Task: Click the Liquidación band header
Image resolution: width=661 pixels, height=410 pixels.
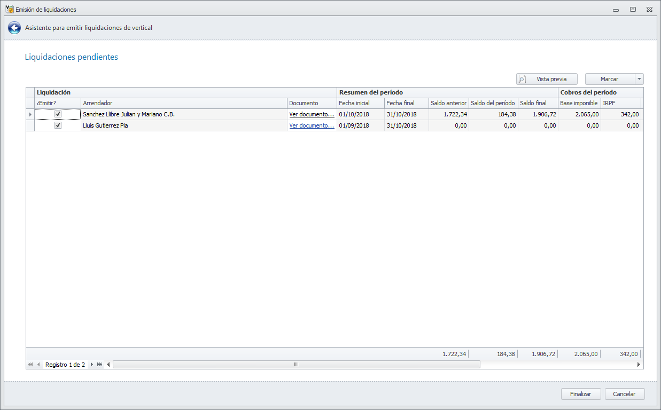Action: pyautogui.click(x=186, y=93)
